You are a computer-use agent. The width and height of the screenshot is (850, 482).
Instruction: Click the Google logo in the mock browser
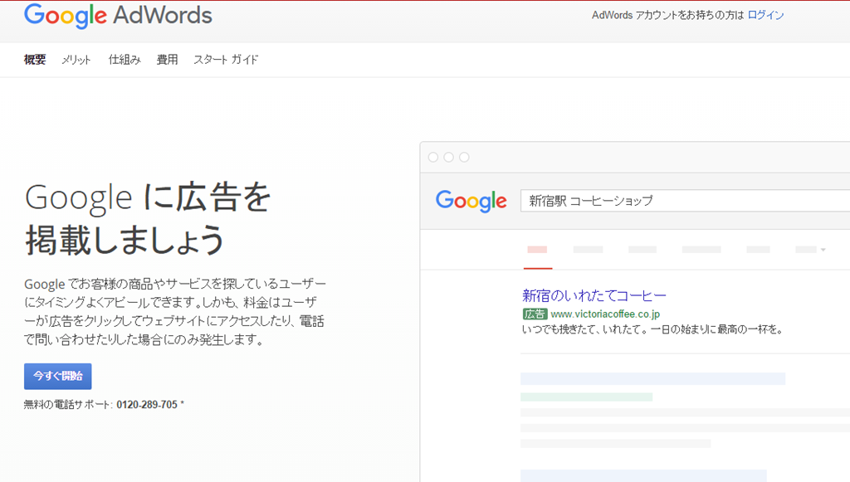click(x=471, y=201)
